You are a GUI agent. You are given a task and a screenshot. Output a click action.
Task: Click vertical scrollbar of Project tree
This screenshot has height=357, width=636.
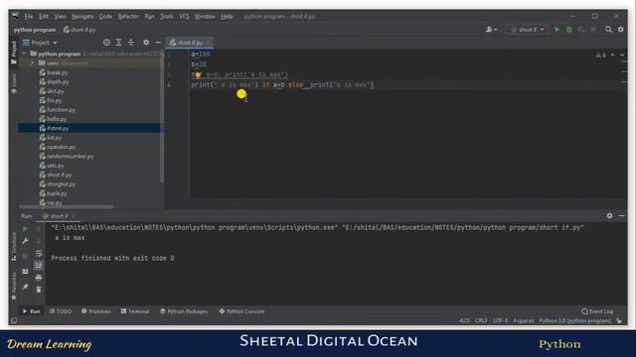tap(162, 117)
